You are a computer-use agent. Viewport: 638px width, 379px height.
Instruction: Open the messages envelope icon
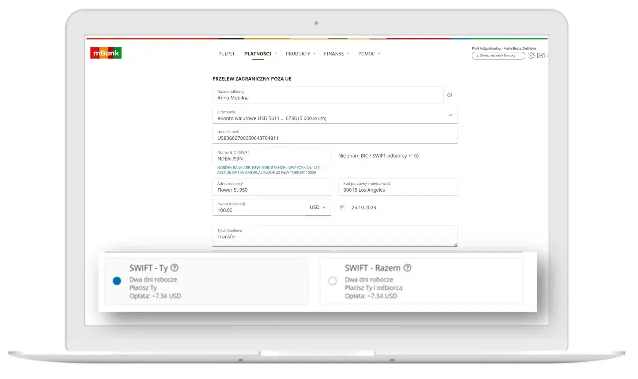[x=541, y=55]
